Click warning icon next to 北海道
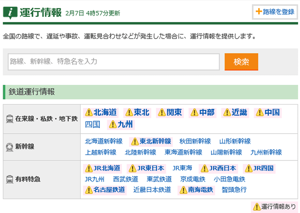The image size is (300, 213). pos(89,113)
